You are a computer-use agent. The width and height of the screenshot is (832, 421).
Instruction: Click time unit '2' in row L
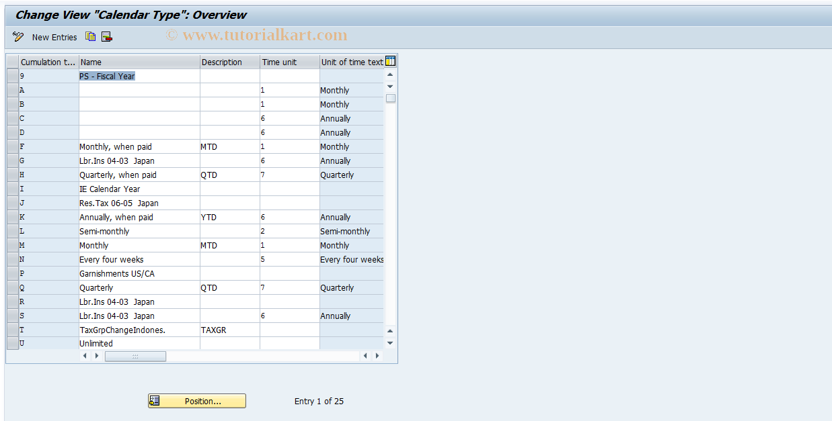click(290, 231)
